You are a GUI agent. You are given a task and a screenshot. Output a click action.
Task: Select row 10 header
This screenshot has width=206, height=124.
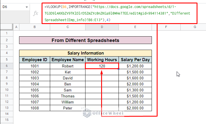coord(7,90)
